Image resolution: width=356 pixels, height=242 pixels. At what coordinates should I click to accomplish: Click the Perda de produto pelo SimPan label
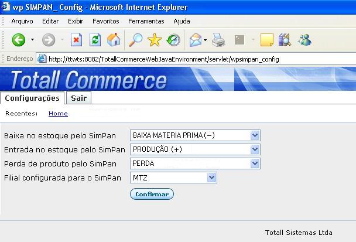point(60,164)
